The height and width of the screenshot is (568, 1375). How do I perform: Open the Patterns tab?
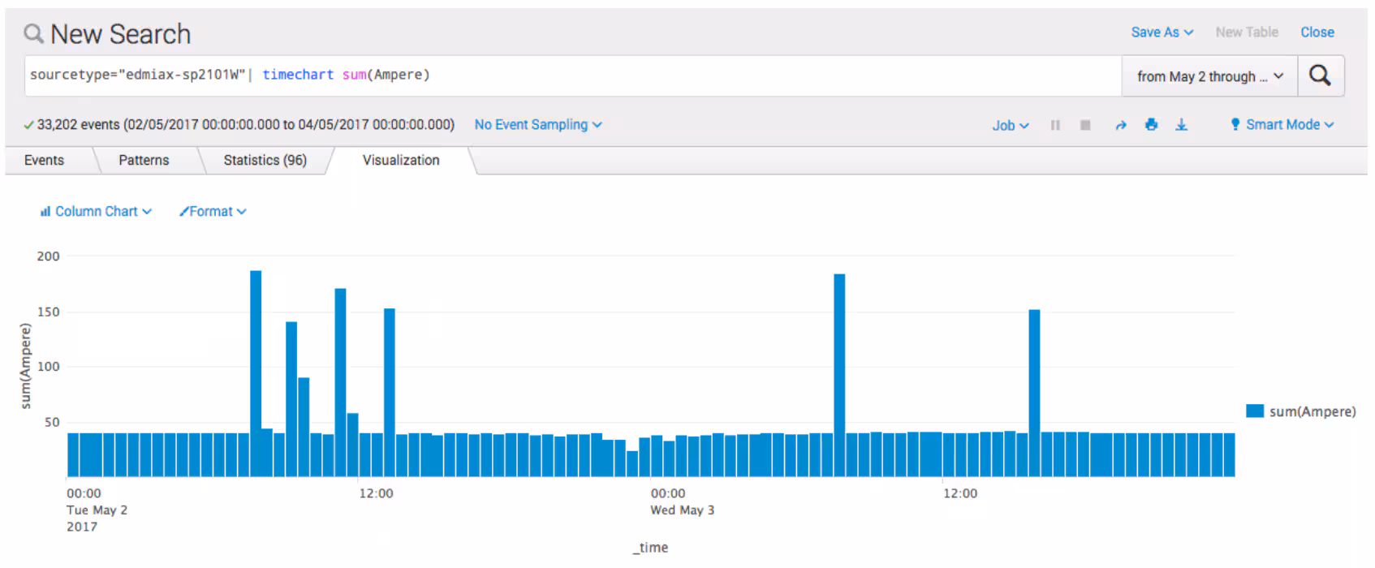(x=144, y=161)
